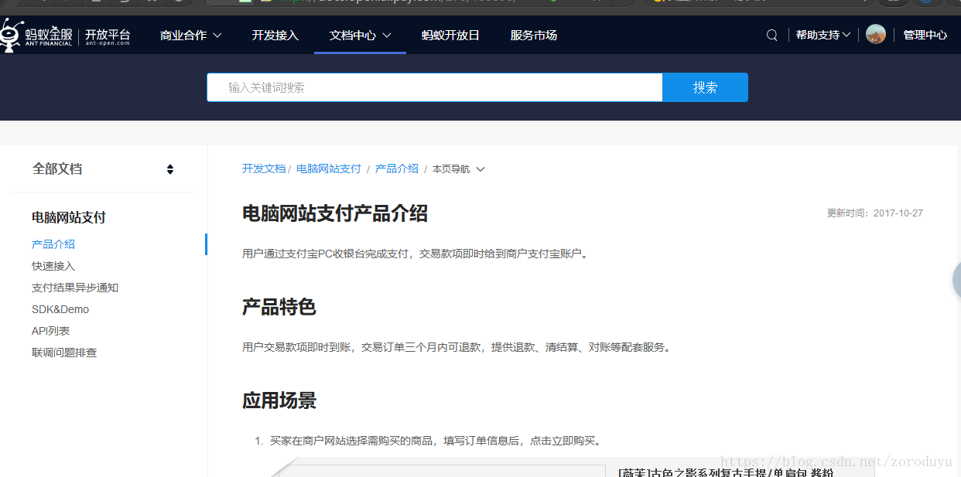The image size is (961, 477).
Task: Click the user avatar picture
Action: pyautogui.click(x=876, y=35)
